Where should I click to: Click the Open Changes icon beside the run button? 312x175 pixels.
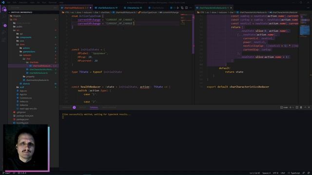[182, 8]
